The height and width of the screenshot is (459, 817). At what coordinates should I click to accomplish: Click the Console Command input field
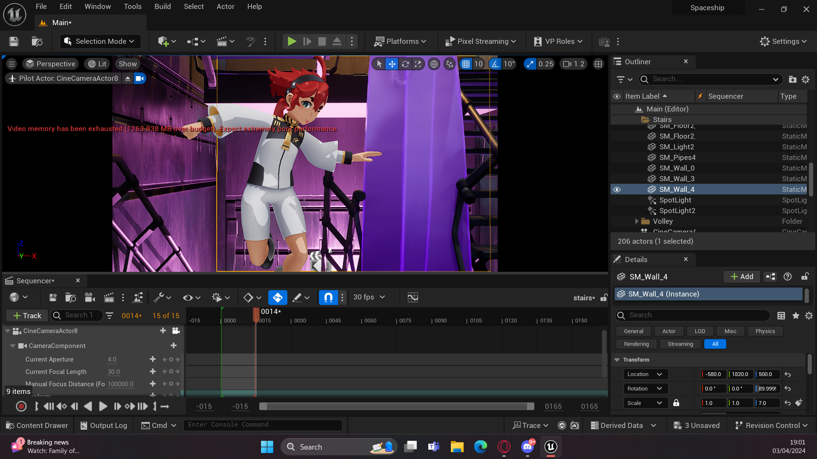tap(263, 425)
